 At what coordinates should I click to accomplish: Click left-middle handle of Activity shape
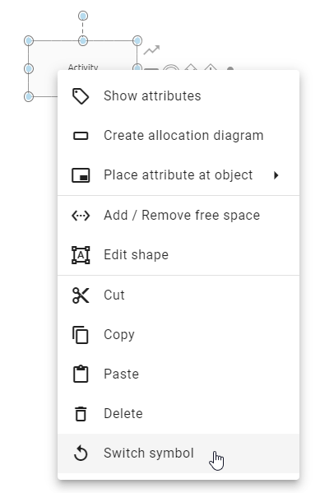point(29,68)
